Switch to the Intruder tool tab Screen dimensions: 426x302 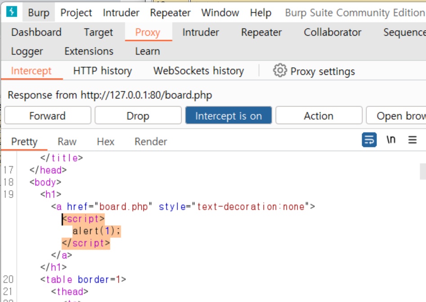pos(201,32)
